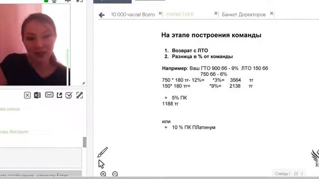The height and width of the screenshot is (179, 319).
Task: Select the pointer cursor tool
Action: (x=101, y=164)
